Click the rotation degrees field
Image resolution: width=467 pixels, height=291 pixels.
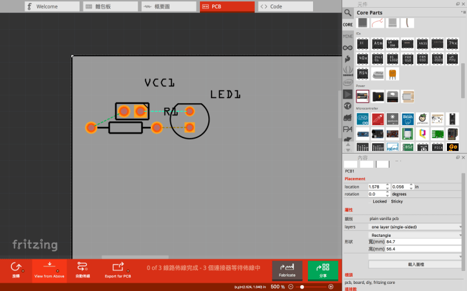pos(376,194)
